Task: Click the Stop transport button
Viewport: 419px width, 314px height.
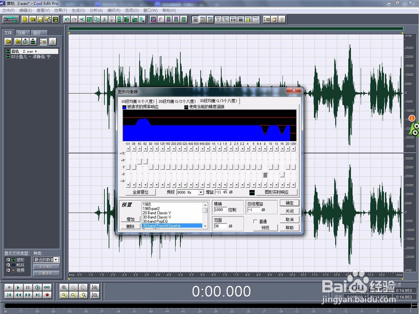Action: 9,288
